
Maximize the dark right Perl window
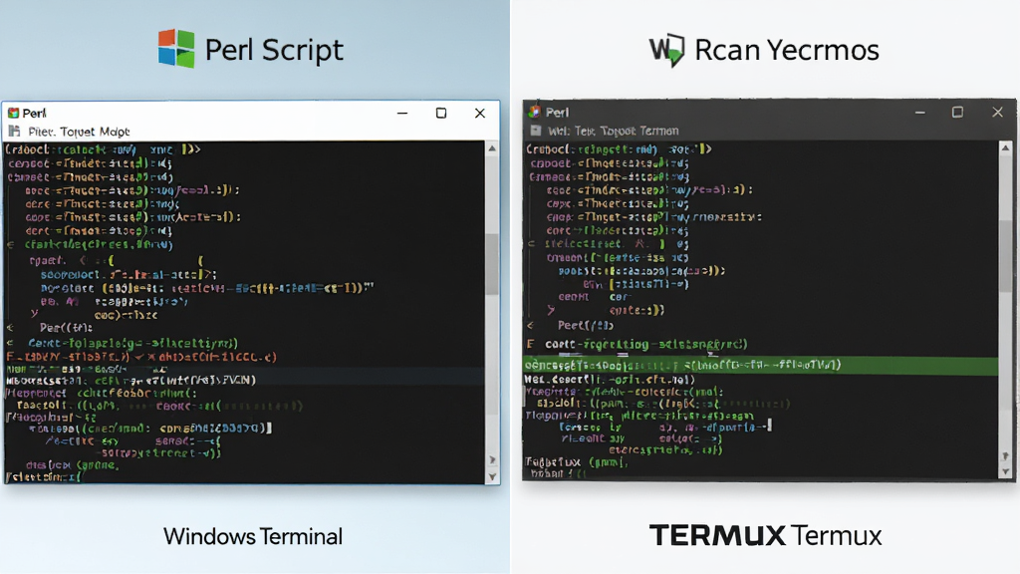[x=957, y=112]
